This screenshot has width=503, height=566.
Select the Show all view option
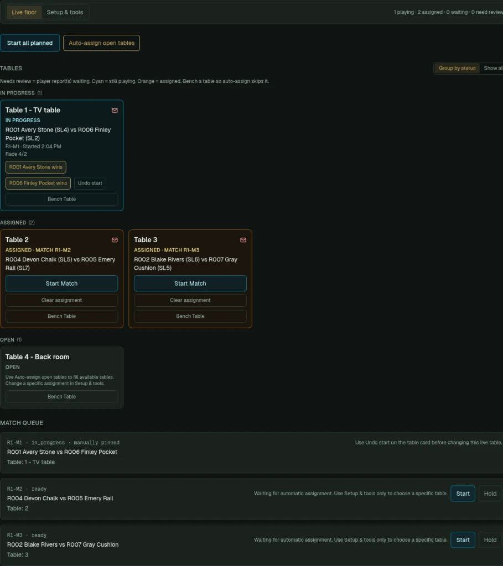(493, 68)
